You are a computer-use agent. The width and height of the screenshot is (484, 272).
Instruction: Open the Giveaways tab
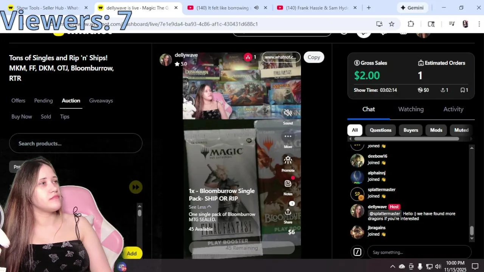[101, 100]
